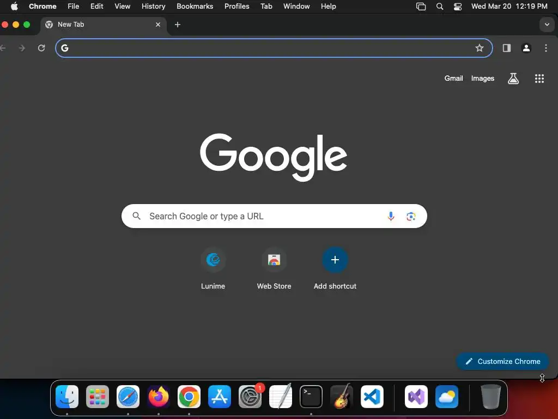Open the Apple menu
The width and height of the screenshot is (558, 419).
(x=14, y=6)
